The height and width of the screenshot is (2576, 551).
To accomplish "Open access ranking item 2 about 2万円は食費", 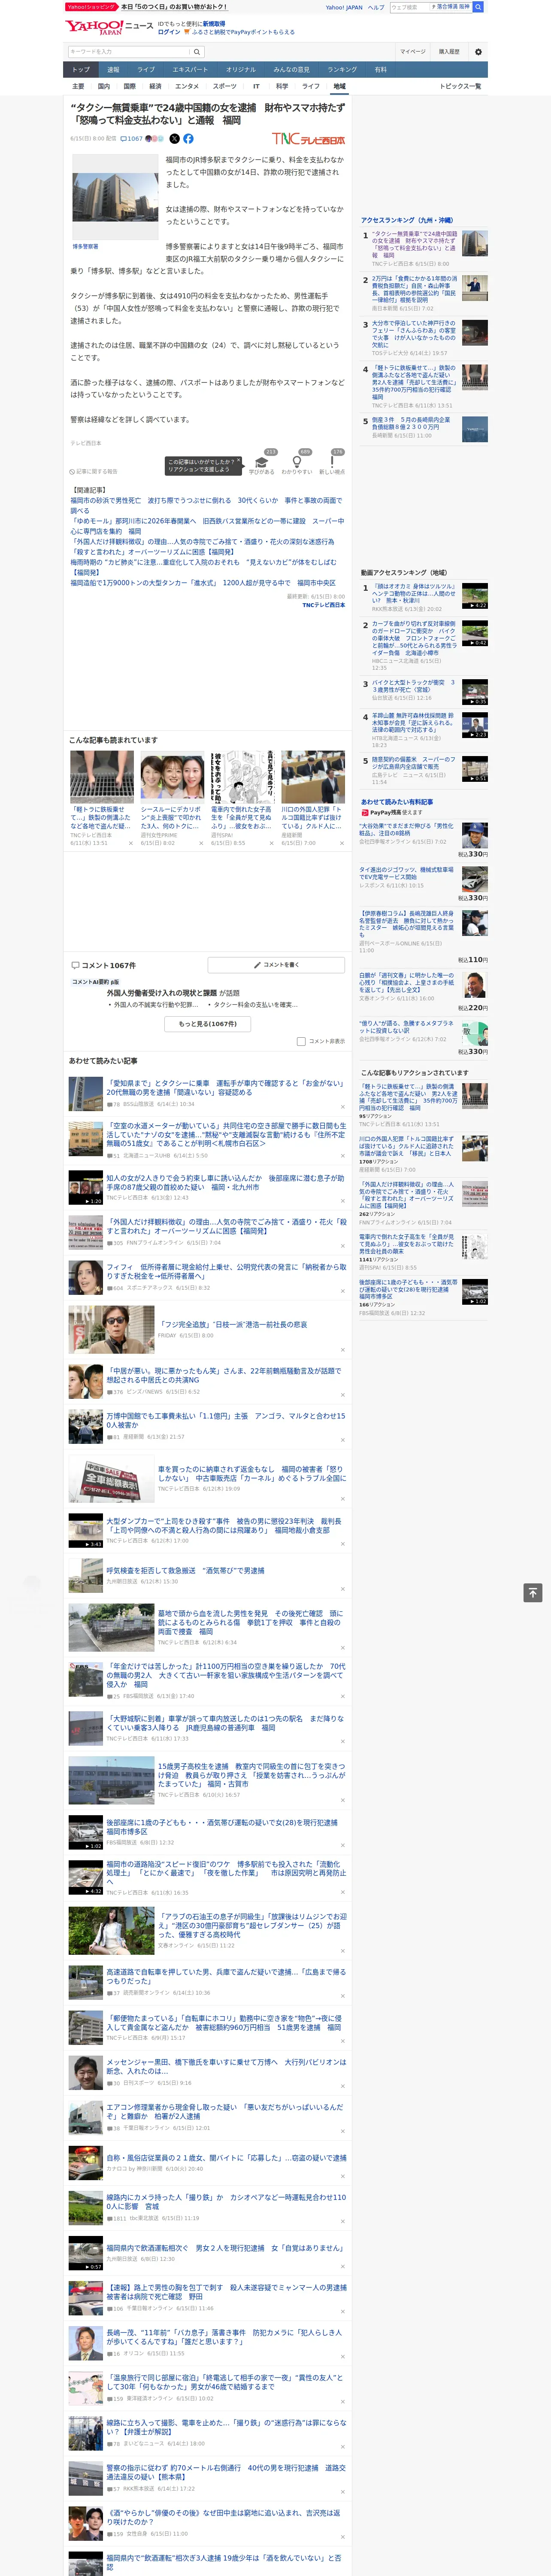I will [414, 290].
